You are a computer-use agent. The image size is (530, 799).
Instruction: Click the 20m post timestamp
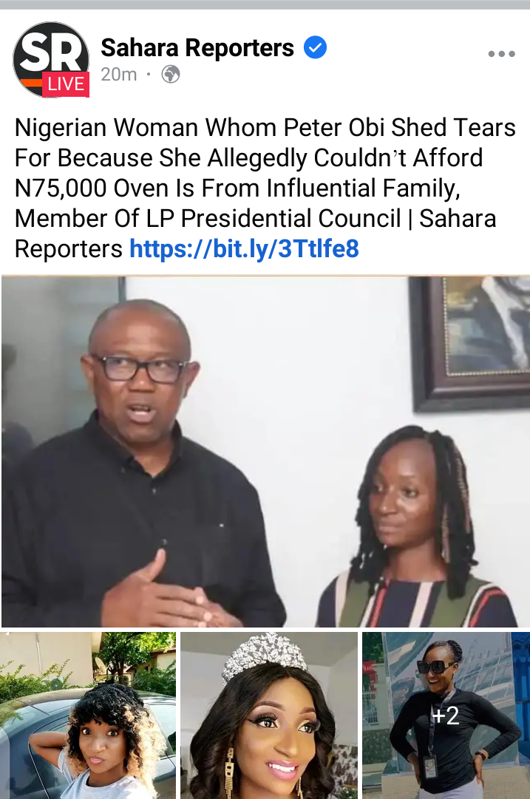click(x=119, y=75)
